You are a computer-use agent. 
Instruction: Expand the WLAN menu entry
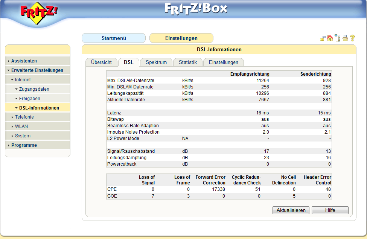(37, 126)
